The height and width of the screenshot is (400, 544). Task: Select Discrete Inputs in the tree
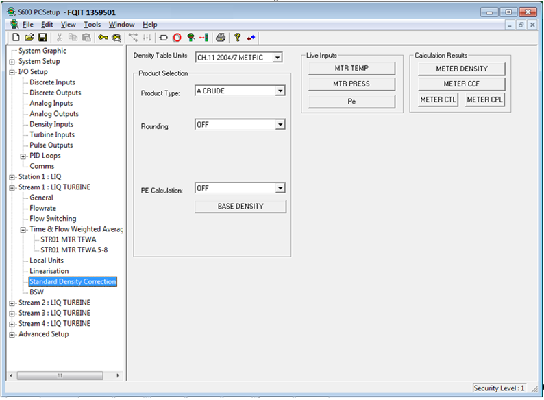[52, 82]
